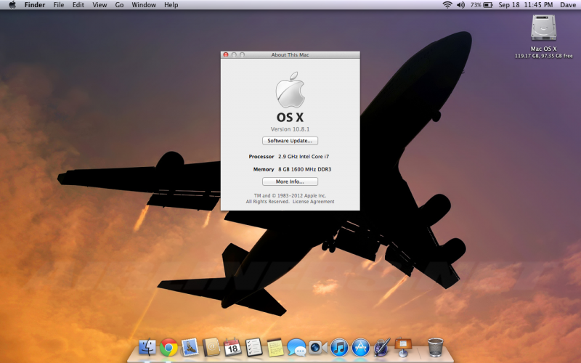This screenshot has height=363, width=581.
Task: Open the Trash in the Dock
Action: [435, 348]
